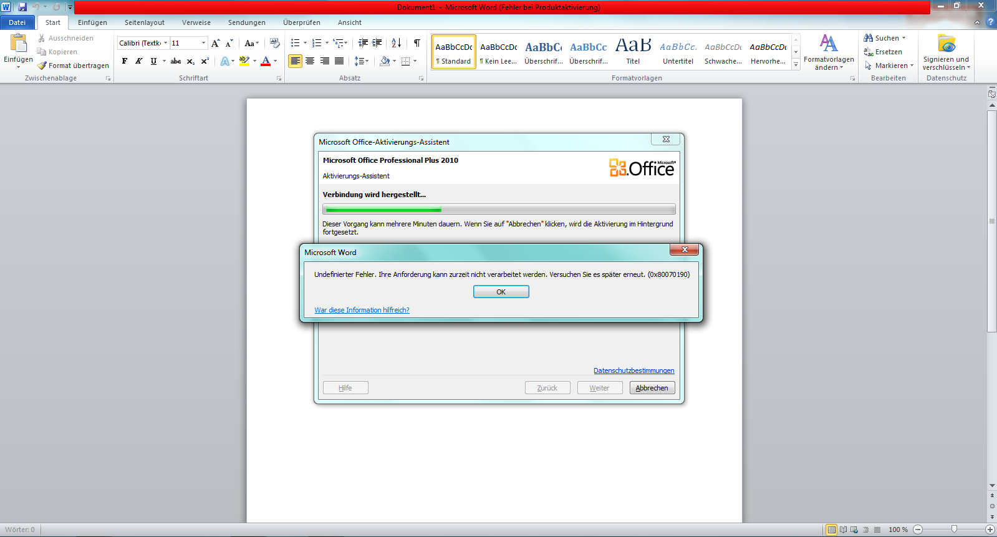Viewport: 997px width, 537px height.
Task: Toggle justified text alignment
Action: pyautogui.click(x=339, y=61)
